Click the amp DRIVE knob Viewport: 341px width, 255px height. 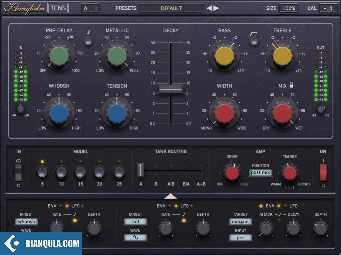pyautogui.click(x=232, y=173)
